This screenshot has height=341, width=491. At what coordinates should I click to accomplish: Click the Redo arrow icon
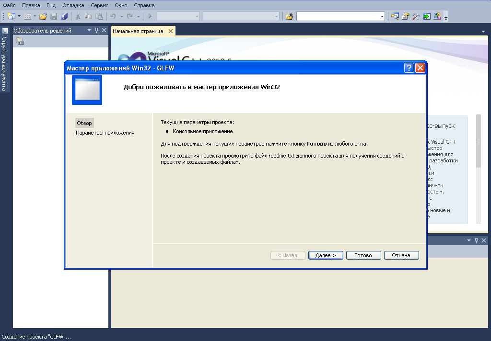129,16
